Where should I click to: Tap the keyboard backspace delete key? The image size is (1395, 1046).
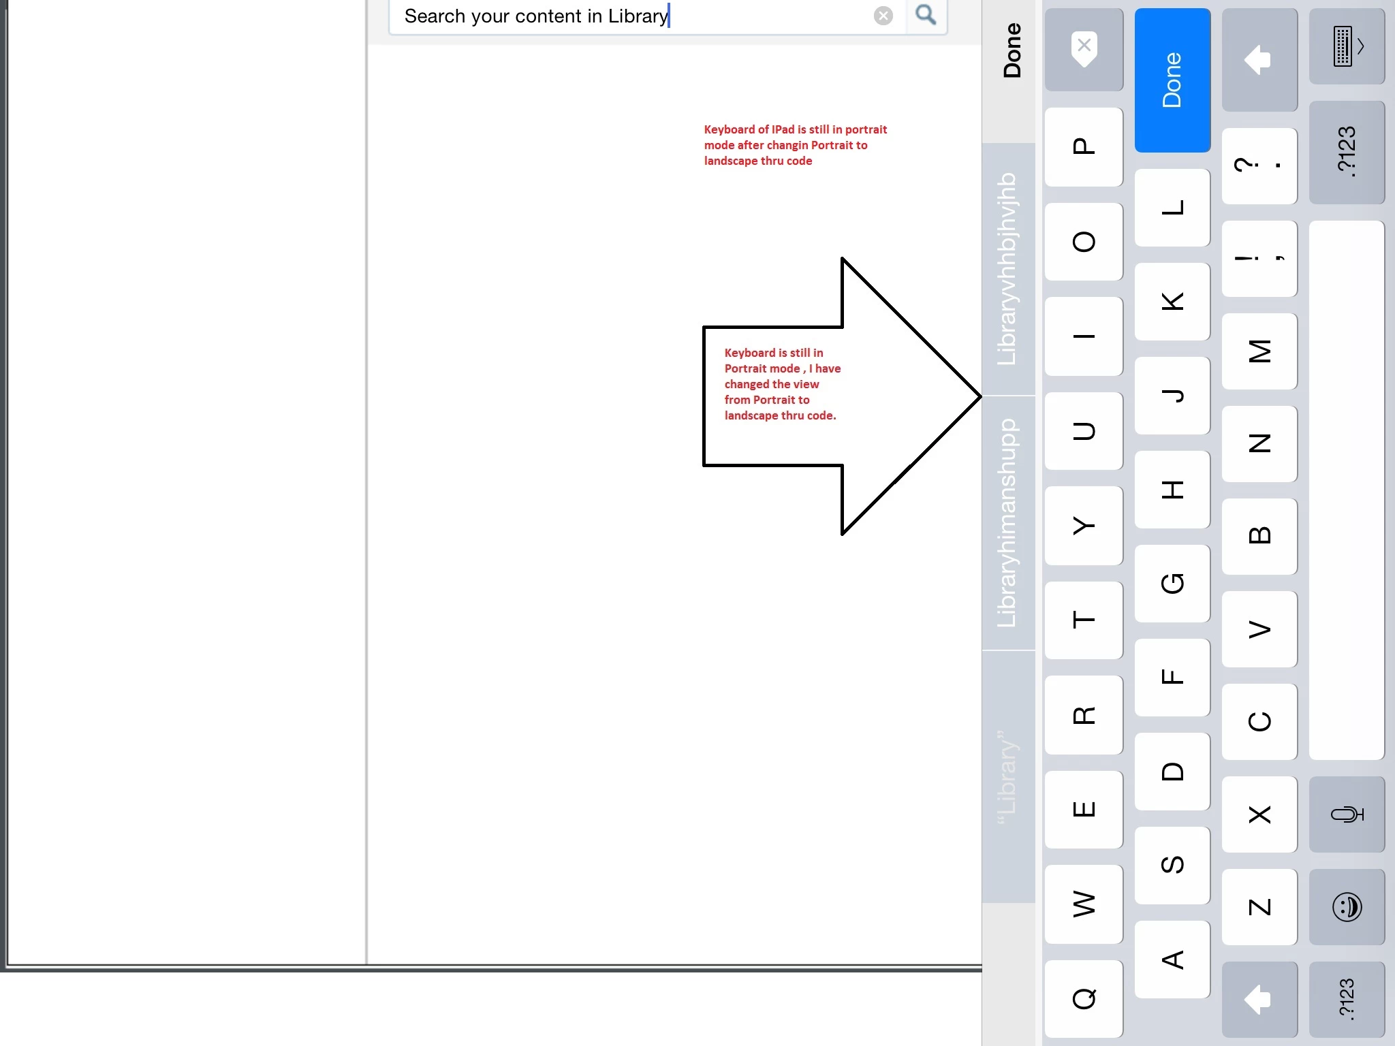1084,49
